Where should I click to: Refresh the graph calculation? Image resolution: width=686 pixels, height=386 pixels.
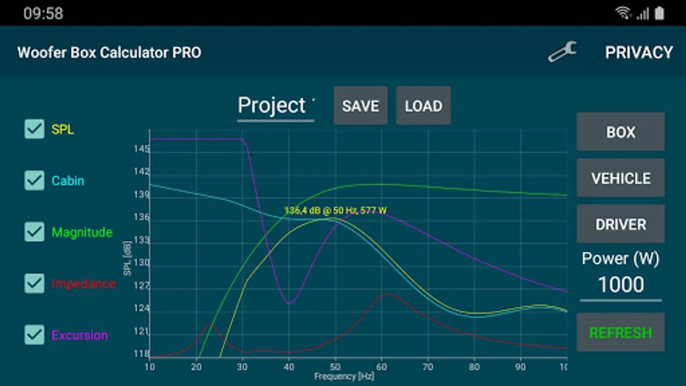621,332
